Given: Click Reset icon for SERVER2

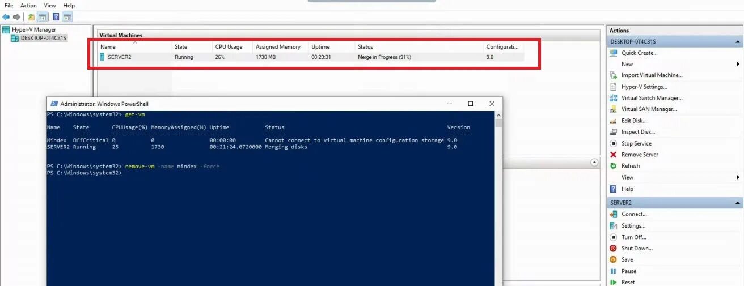Looking at the screenshot, I should pos(613,282).
